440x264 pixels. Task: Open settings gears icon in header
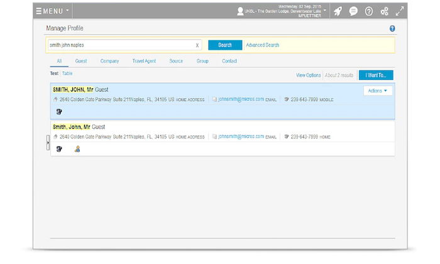tap(385, 11)
